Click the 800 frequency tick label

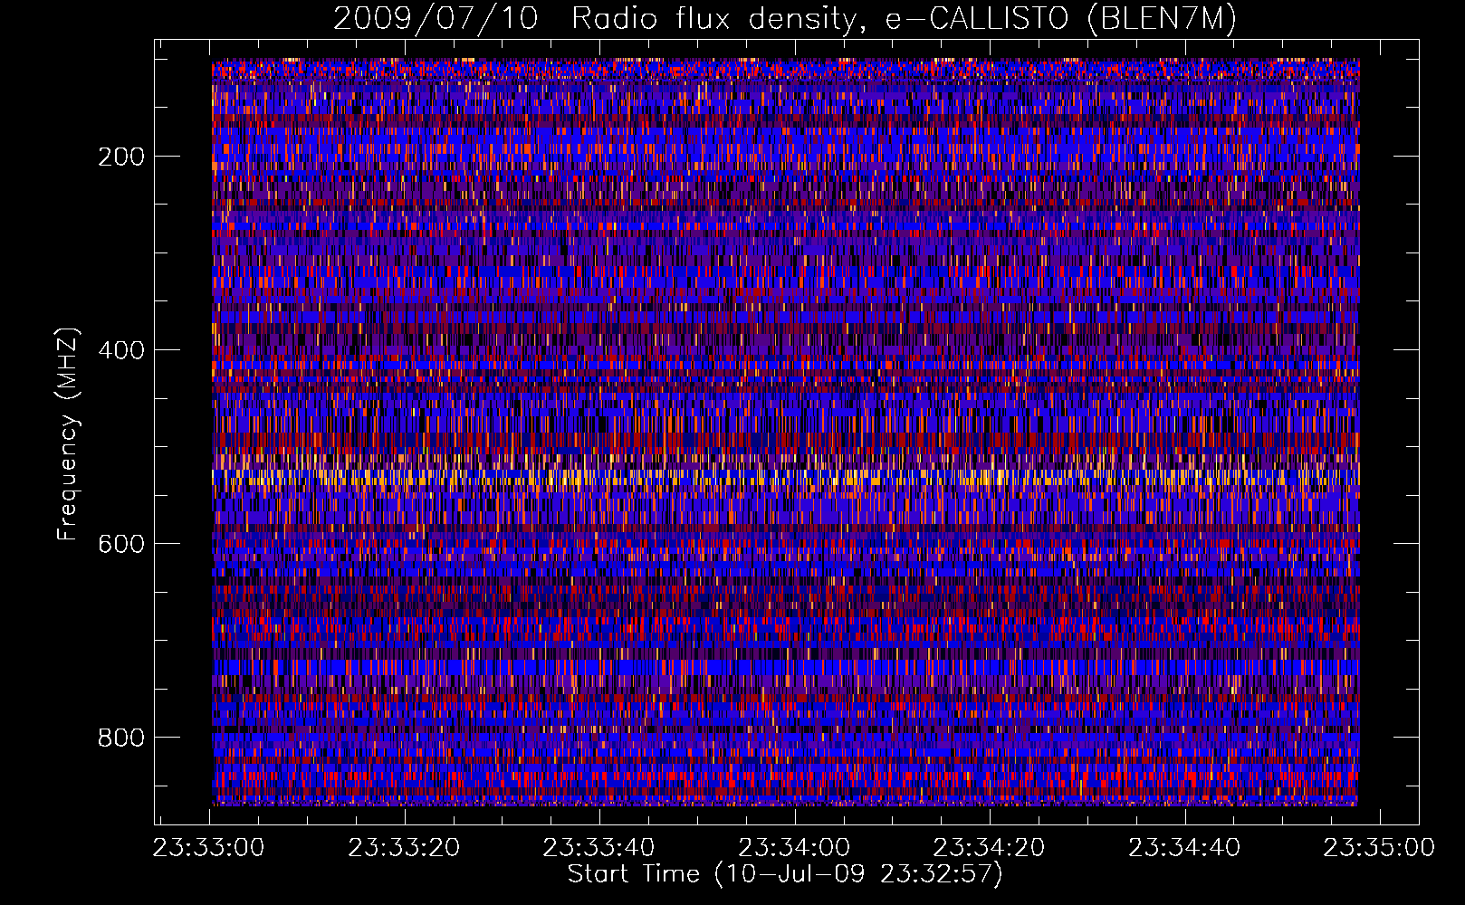click(121, 738)
